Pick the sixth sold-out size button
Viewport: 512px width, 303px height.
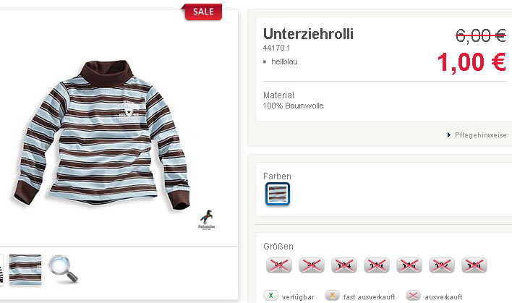441,265
